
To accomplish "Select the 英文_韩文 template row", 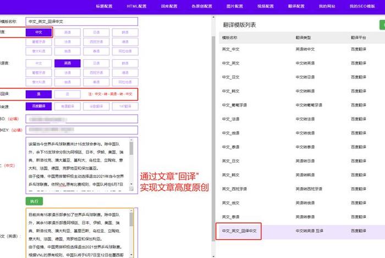I will pyautogui.click(x=302, y=175).
